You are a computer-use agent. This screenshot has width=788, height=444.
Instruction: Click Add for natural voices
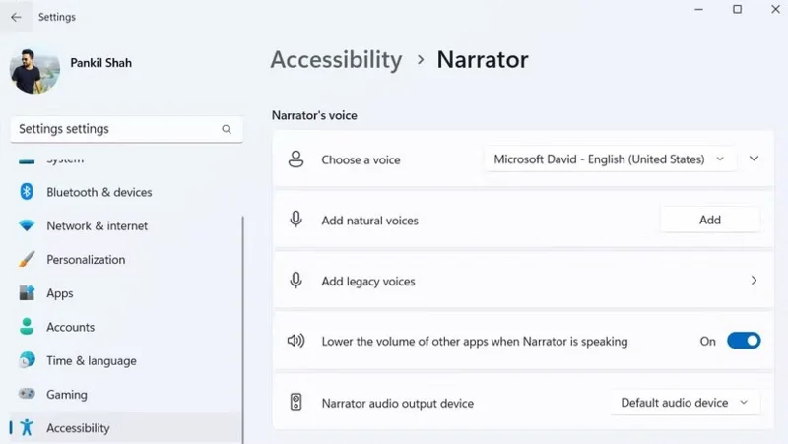pos(709,220)
